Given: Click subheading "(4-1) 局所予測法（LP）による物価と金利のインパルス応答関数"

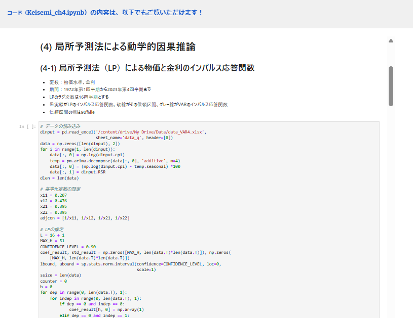Looking at the screenshot, I should 147,68.
